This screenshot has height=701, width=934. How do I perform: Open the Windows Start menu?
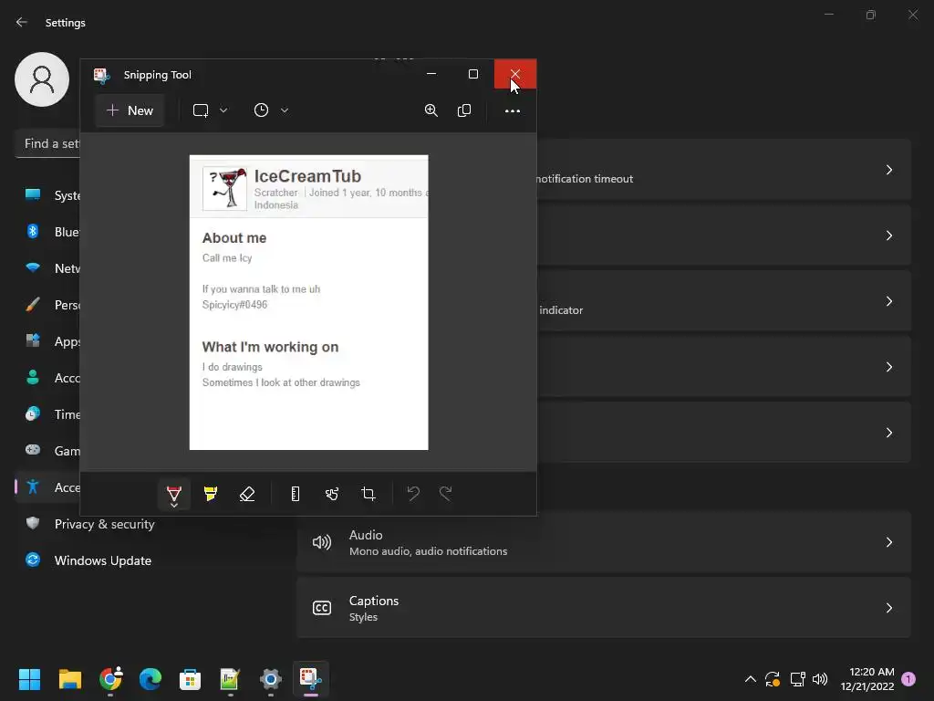(29, 679)
